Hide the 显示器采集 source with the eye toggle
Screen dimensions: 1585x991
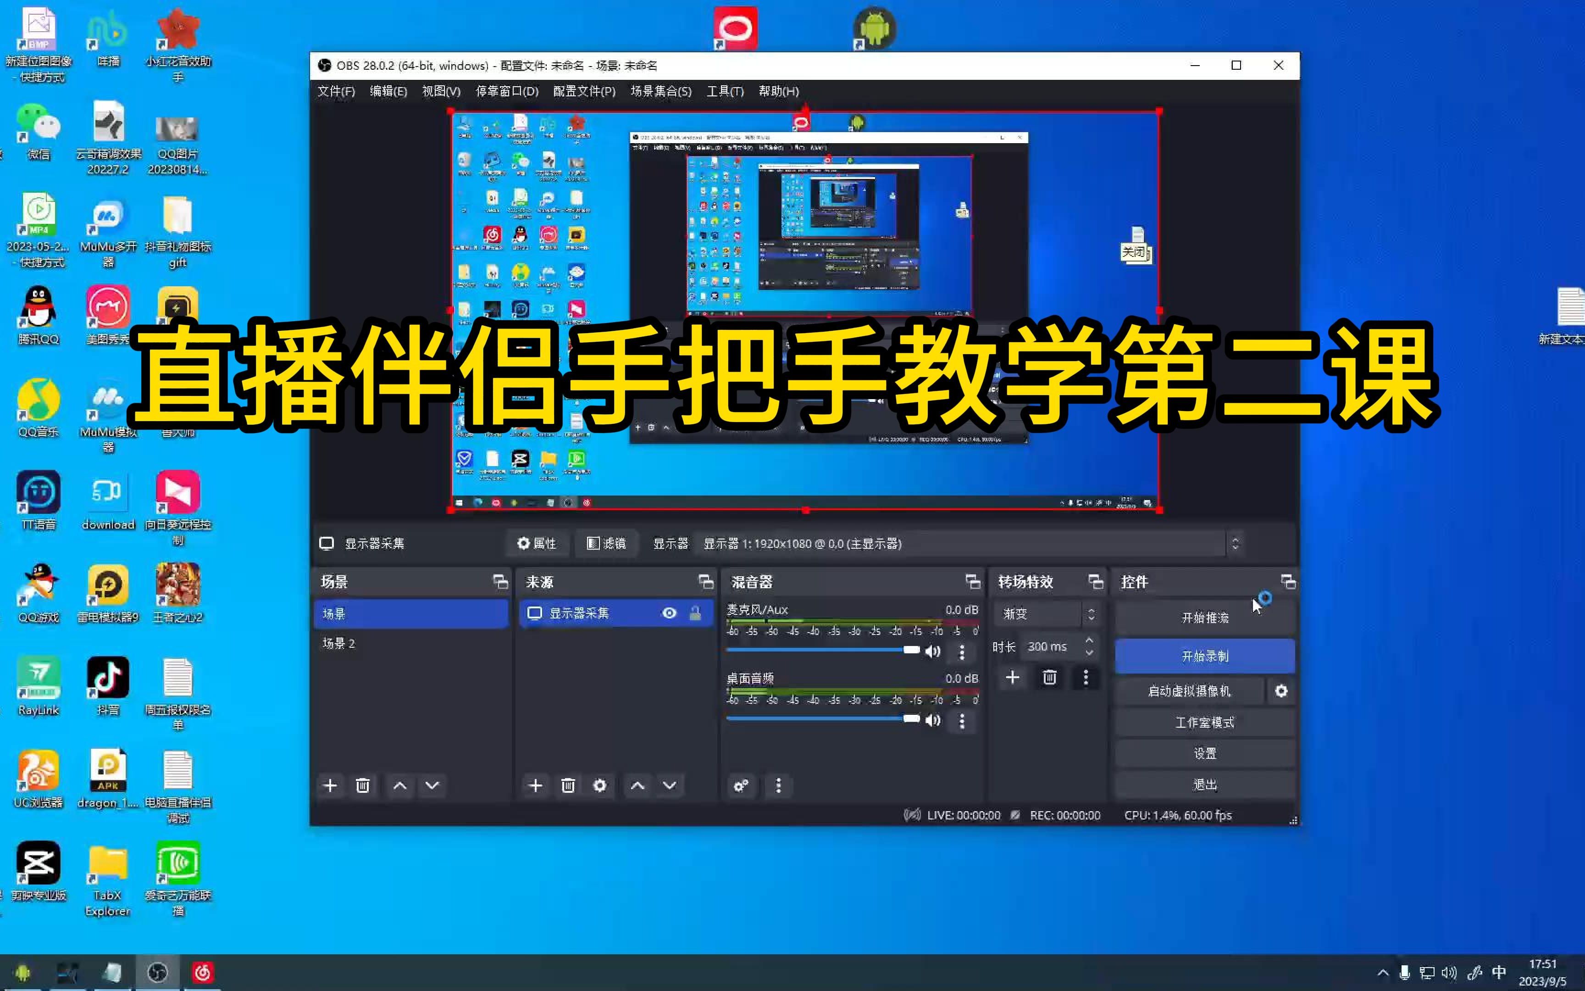[669, 613]
